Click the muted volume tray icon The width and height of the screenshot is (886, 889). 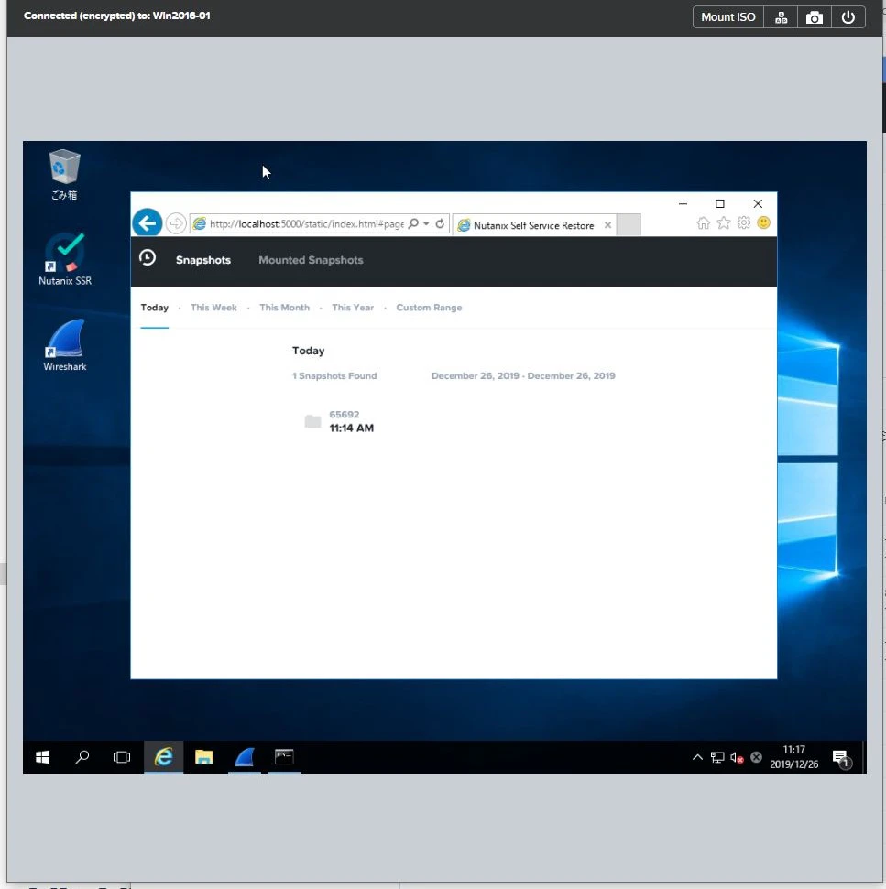(x=737, y=757)
